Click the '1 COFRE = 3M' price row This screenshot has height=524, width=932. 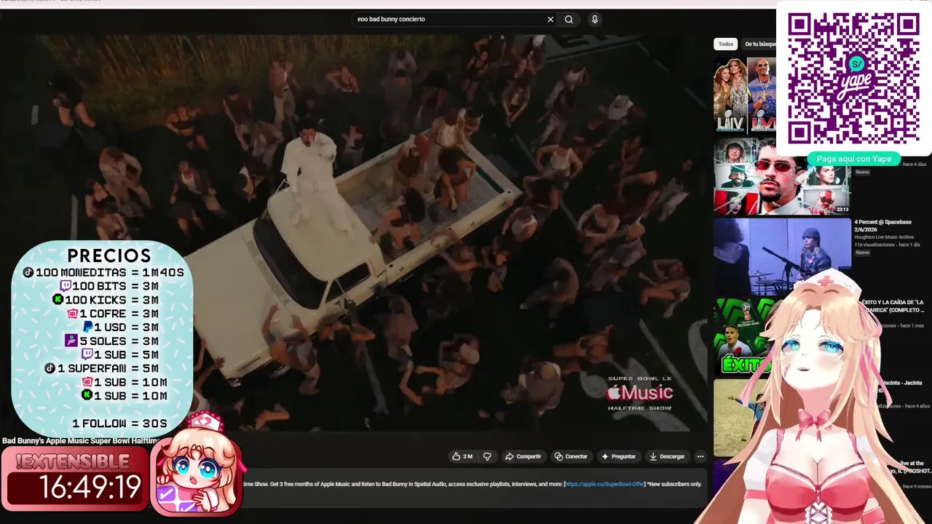tap(113, 314)
